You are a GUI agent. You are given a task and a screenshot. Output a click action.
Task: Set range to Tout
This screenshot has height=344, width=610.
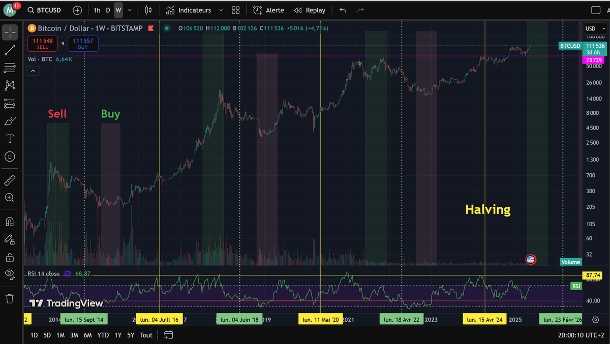click(146, 335)
